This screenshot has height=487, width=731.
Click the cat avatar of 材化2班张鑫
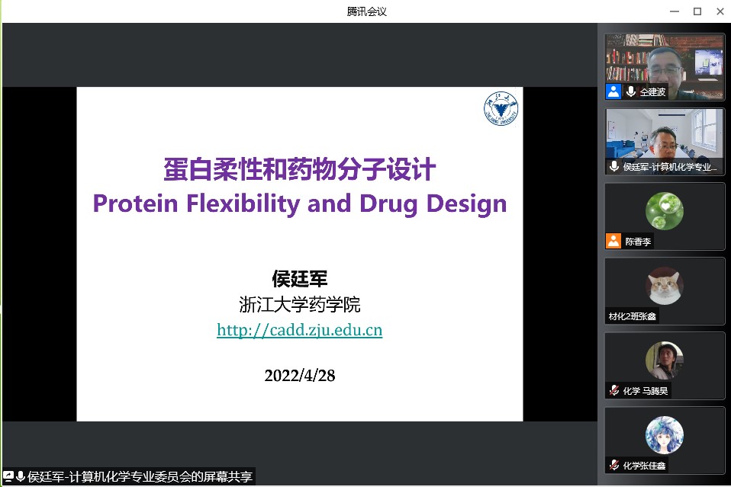tap(665, 284)
